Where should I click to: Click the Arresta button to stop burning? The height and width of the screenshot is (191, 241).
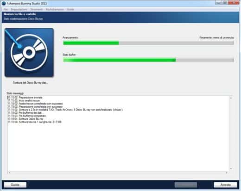(x=225, y=185)
